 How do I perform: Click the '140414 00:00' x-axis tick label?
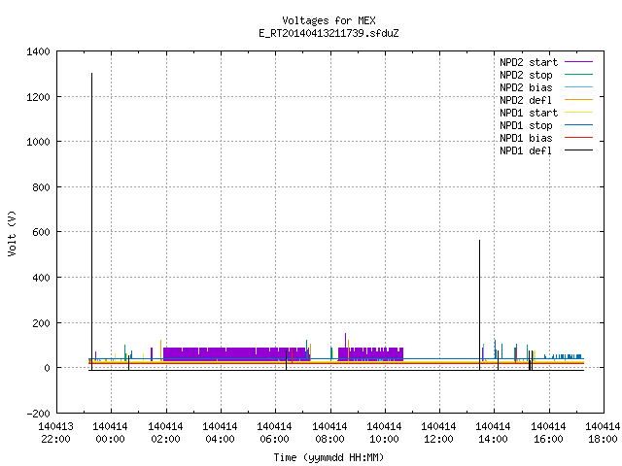tap(110, 433)
